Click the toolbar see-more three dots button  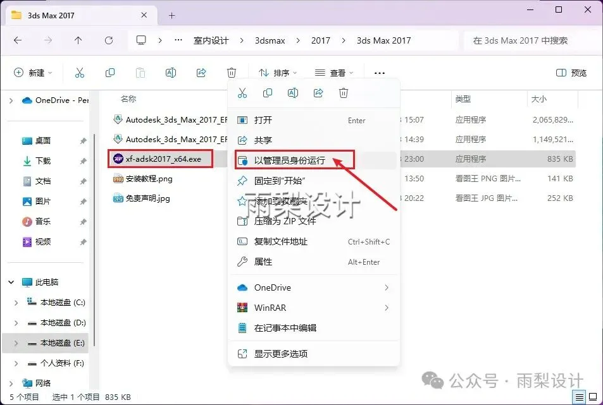tap(380, 73)
